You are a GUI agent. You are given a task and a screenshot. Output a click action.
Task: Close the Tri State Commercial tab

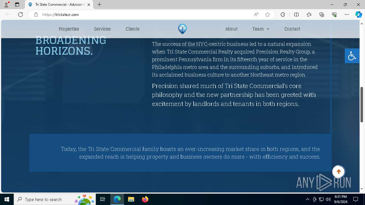click(89, 5)
